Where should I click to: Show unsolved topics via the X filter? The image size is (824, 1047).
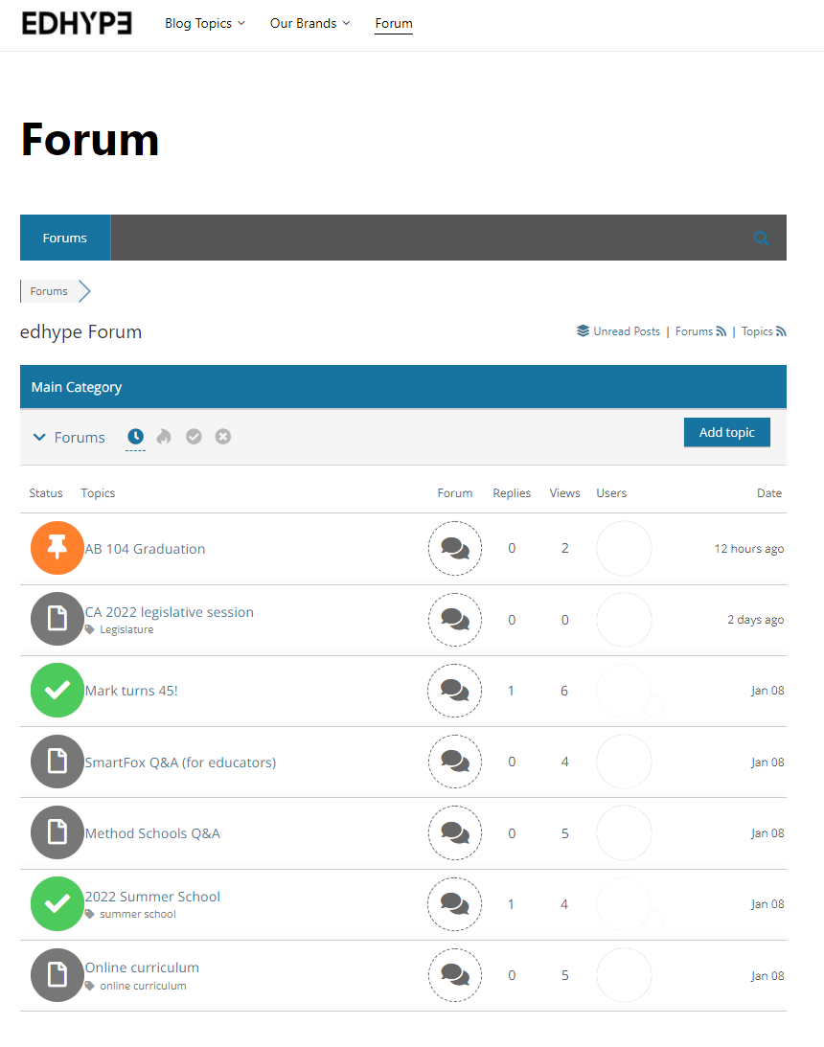pyautogui.click(x=222, y=436)
